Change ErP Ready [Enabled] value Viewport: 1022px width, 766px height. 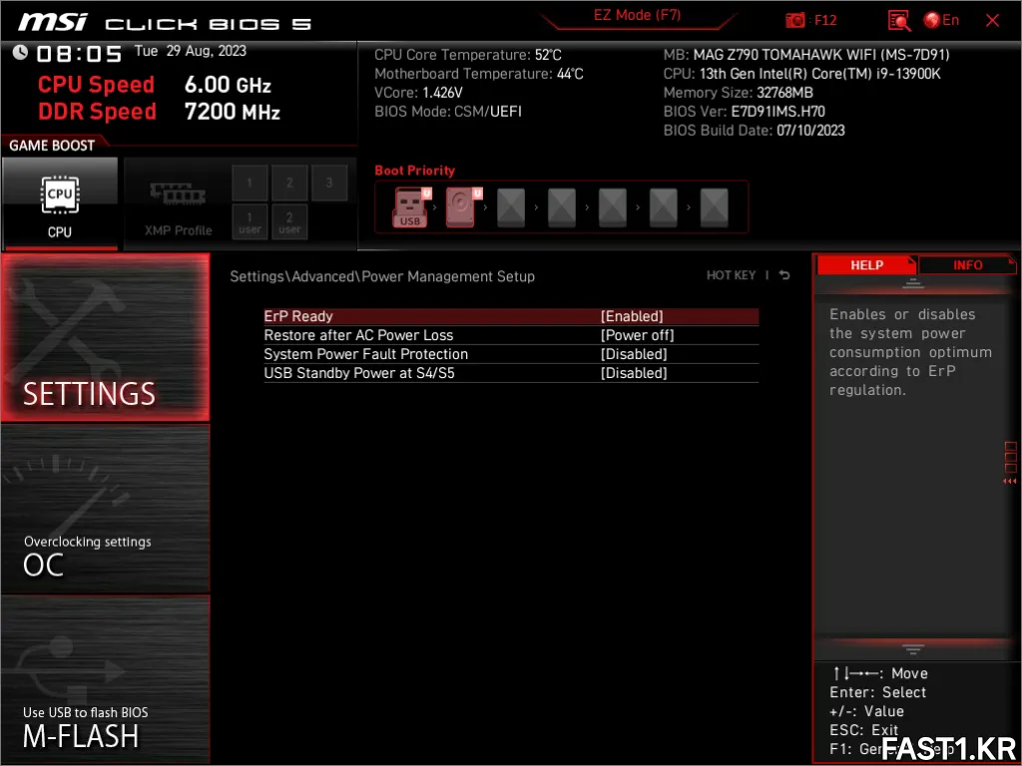[632, 316]
